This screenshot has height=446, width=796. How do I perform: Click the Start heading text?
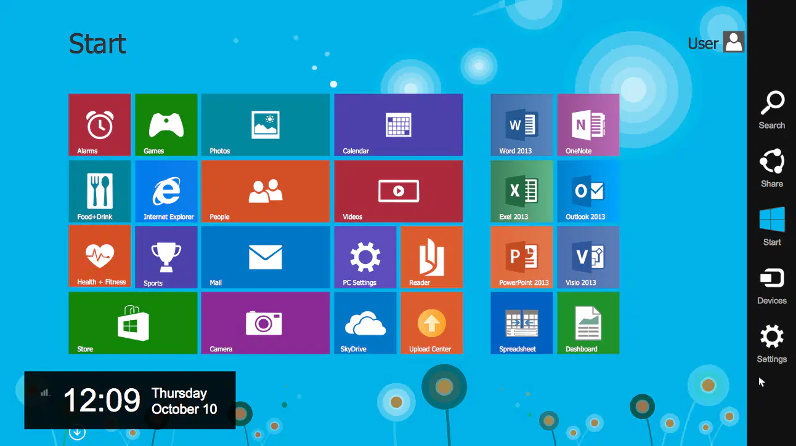pos(97,44)
